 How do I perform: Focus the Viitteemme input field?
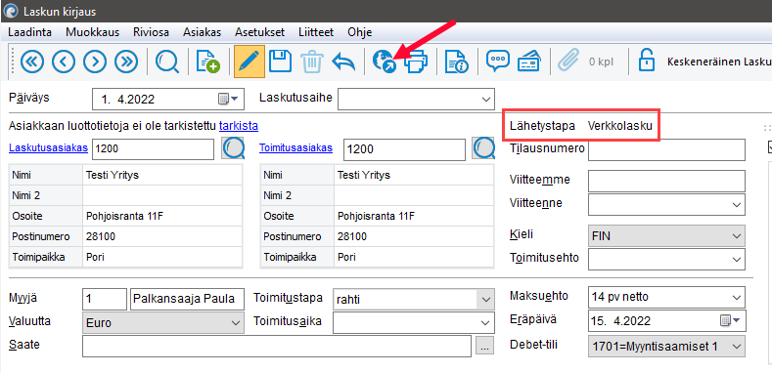(666, 181)
